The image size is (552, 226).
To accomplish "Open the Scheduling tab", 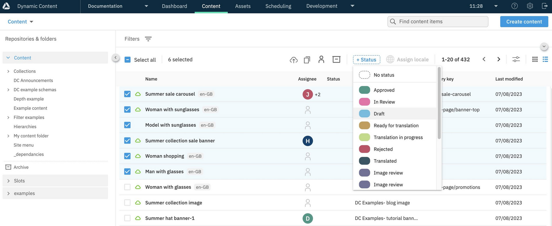I will 278,6.
